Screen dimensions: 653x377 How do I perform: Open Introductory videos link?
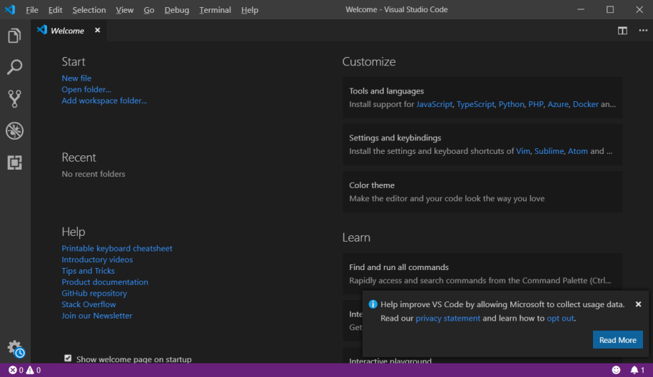tap(97, 259)
